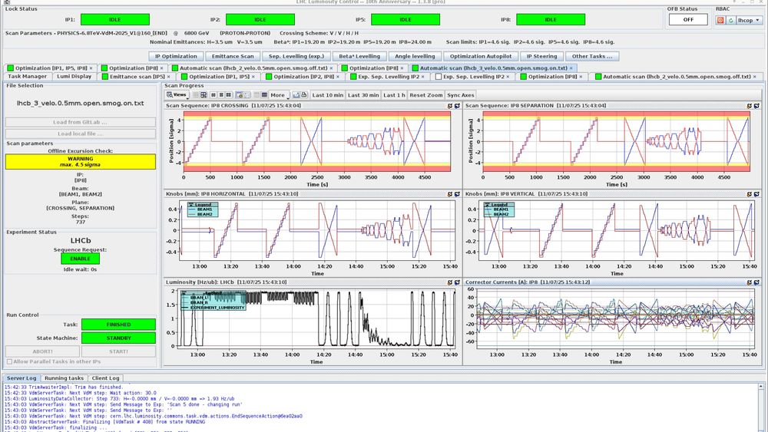Click the yellow Offline Excursion Check WARNING box
This screenshot has height=432, width=768.
click(x=81, y=162)
